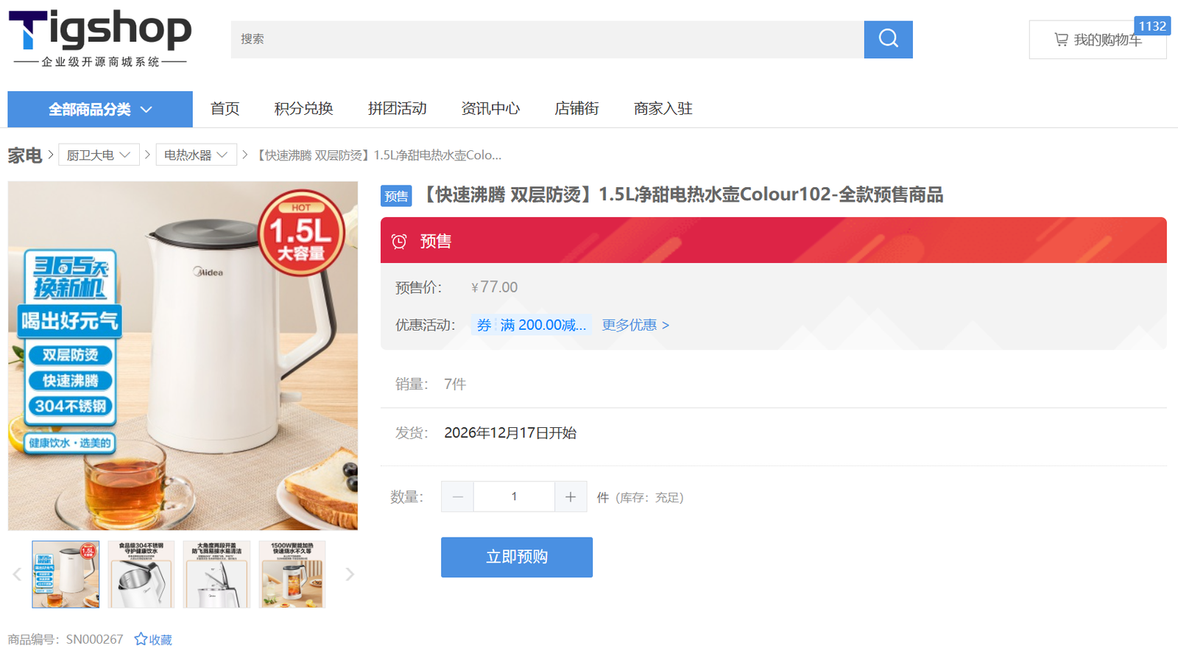
Task: Show next thumbnails with right arrow
Action: pyautogui.click(x=350, y=574)
